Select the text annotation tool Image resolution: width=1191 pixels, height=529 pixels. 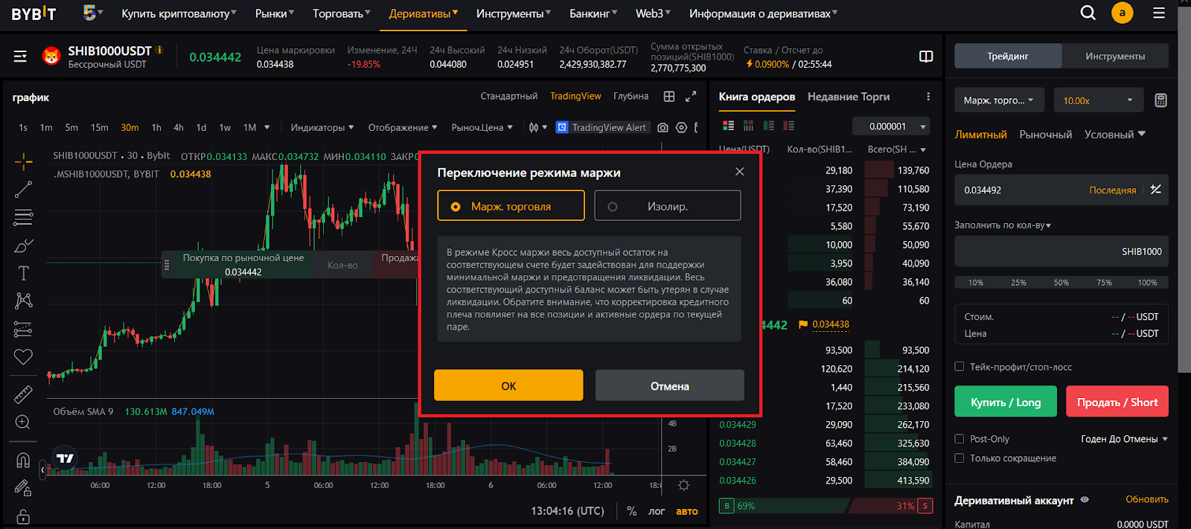click(23, 273)
